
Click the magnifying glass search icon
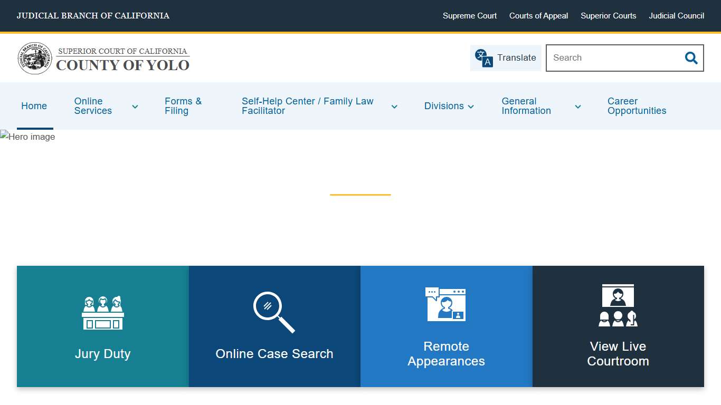click(x=691, y=58)
